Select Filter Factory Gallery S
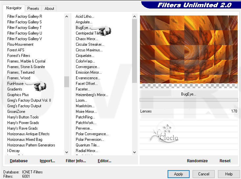Screen dimensions: 241x179 [x=24, y=22]
